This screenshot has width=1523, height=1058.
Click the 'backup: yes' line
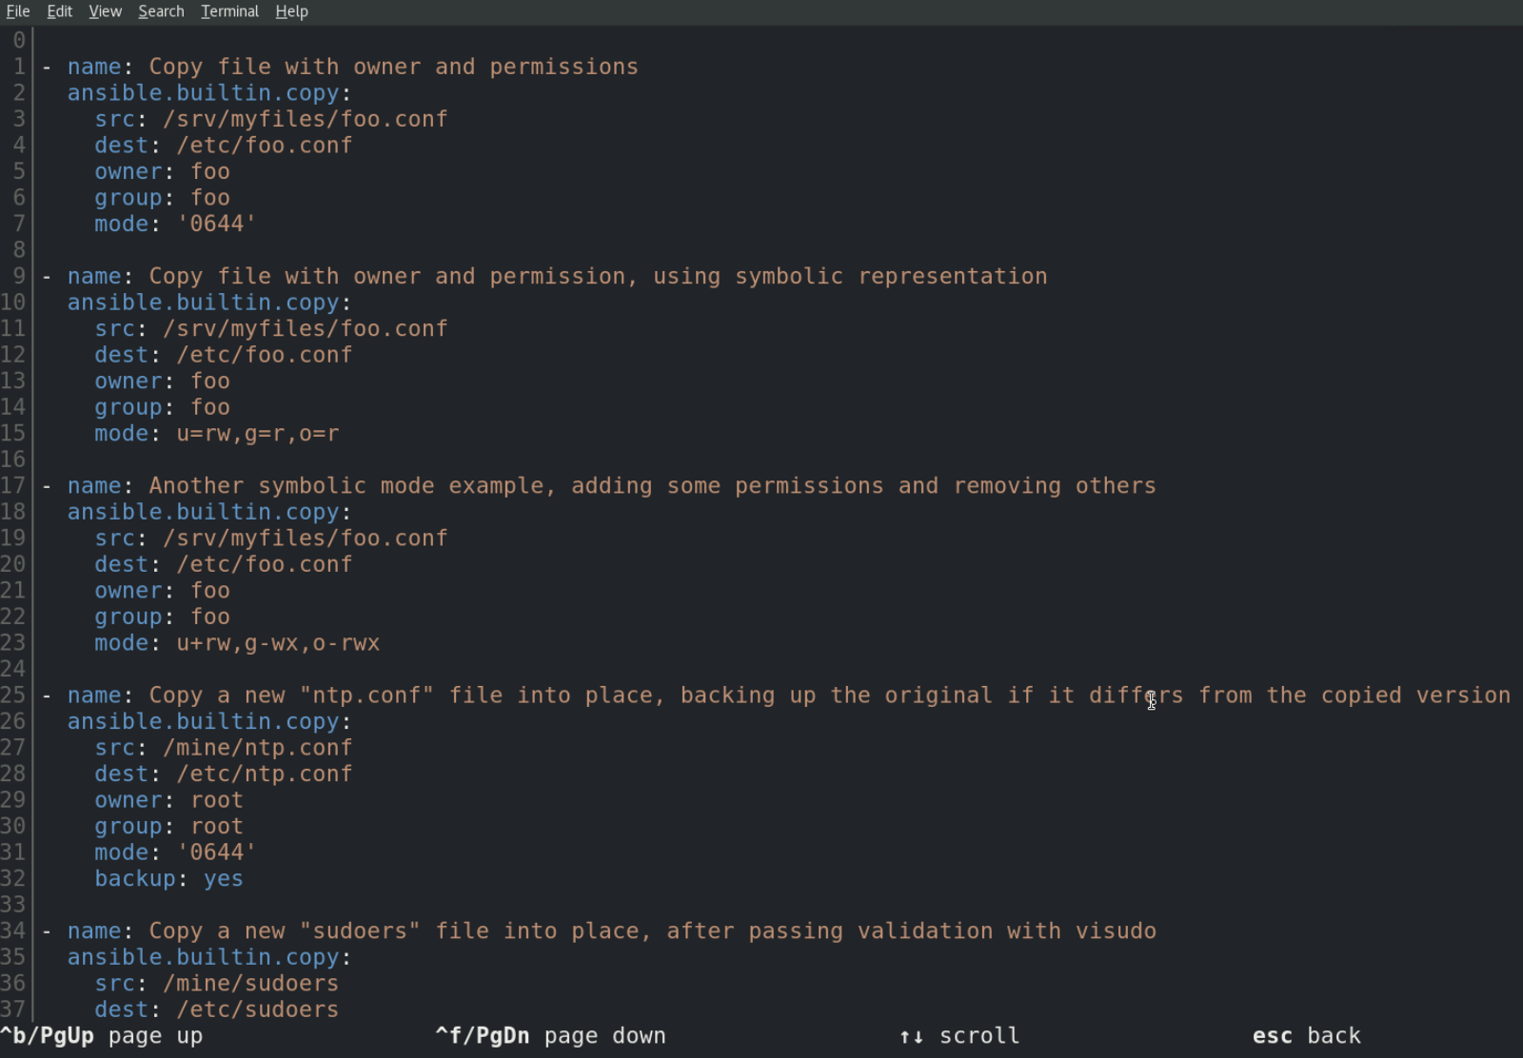pos(168,878)
